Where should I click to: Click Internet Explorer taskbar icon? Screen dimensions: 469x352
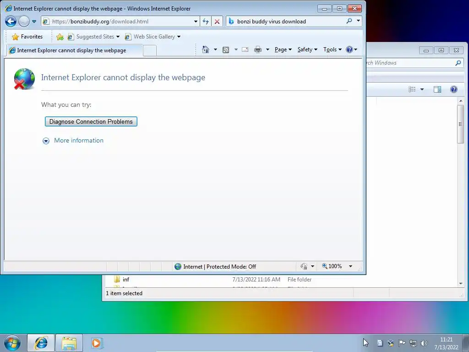pos(41,343)
